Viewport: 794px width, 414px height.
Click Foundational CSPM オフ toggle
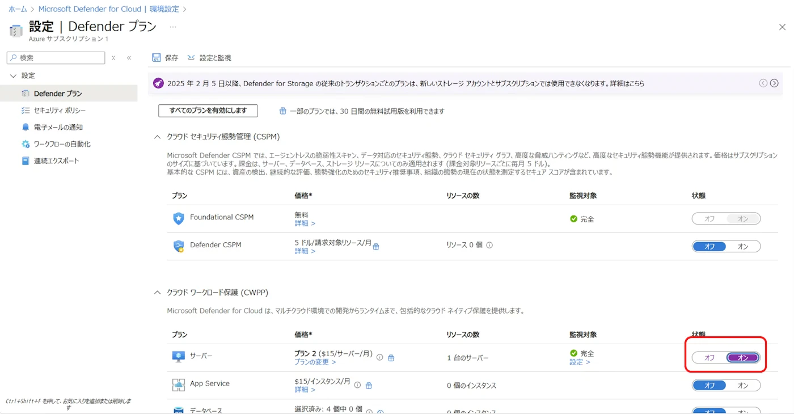pyautogui.click(x=709, y=218)
